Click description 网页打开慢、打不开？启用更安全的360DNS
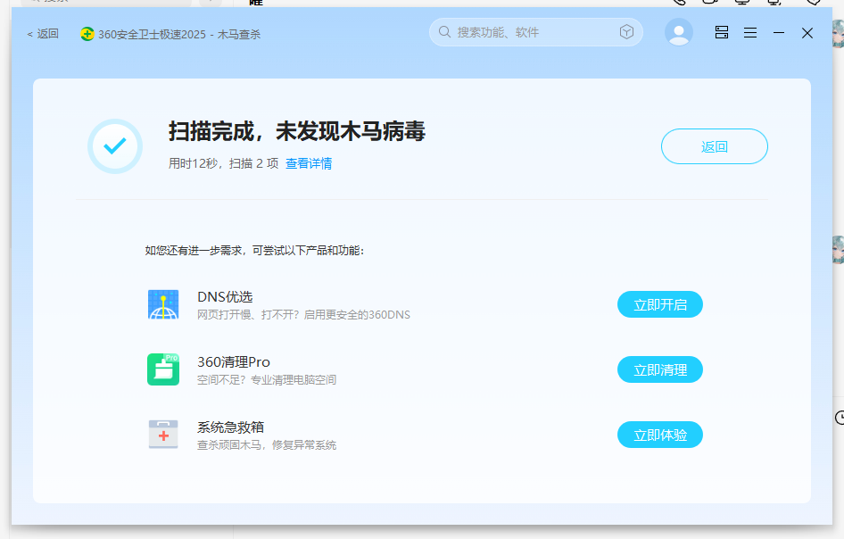This screenshot has width=844, height=539. click(x=303, y=314)
